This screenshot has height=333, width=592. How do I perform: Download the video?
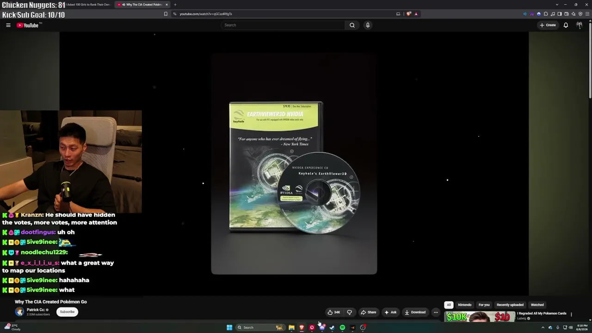pos(415,312)
